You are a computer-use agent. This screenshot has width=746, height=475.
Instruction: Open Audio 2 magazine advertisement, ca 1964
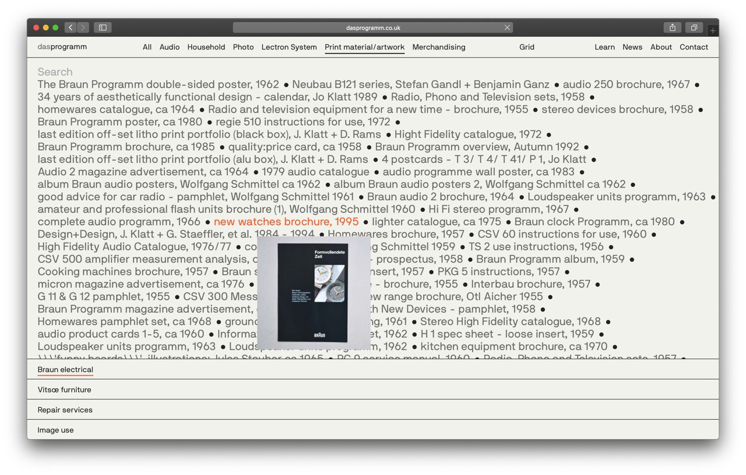(x=143, y=172)
